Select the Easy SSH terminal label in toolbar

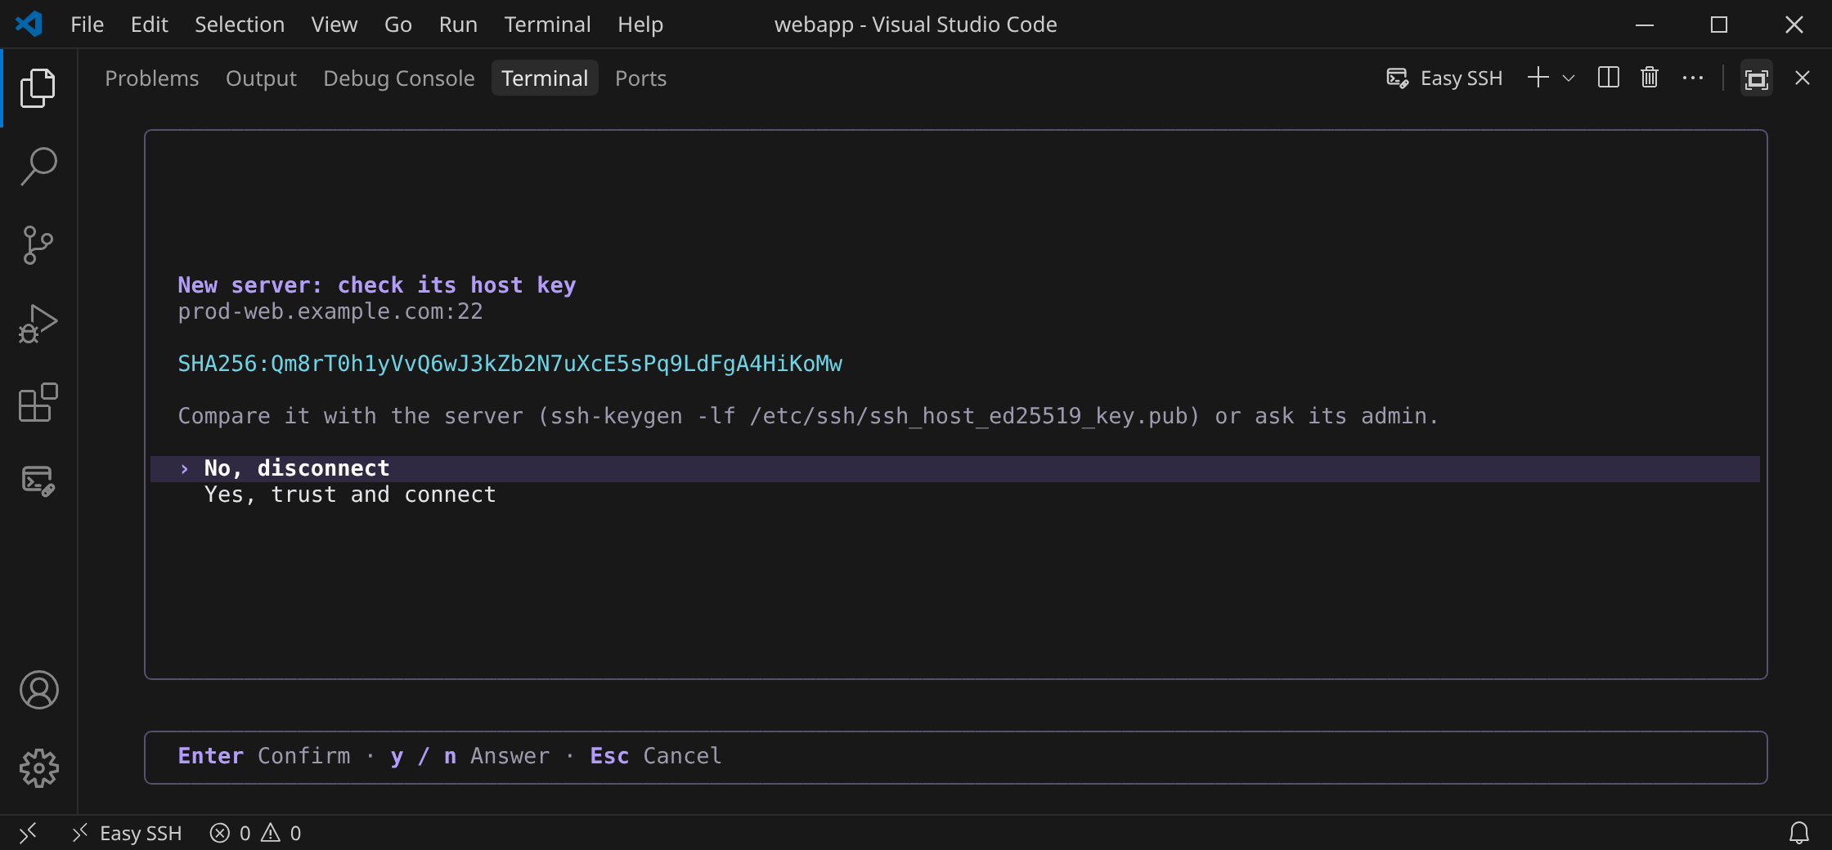[1444, 78]
